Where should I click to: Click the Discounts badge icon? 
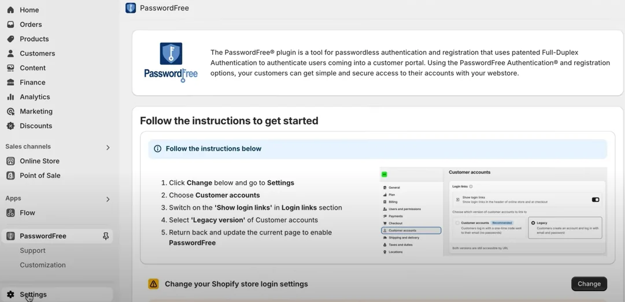[x=11, y=126]
